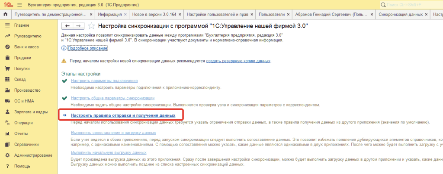The image size is (443, 174).
Task: Close the Пользователи tab
Action: click(x=288, y=14)
